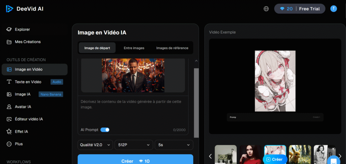Select the Avatar IA tool
Screen dimensions: 346x164
[x=23, y=107]
